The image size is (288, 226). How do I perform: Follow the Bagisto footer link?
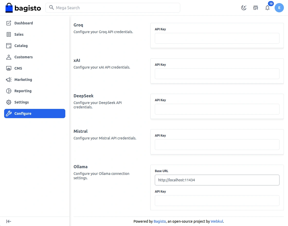(x=160, y=221)
